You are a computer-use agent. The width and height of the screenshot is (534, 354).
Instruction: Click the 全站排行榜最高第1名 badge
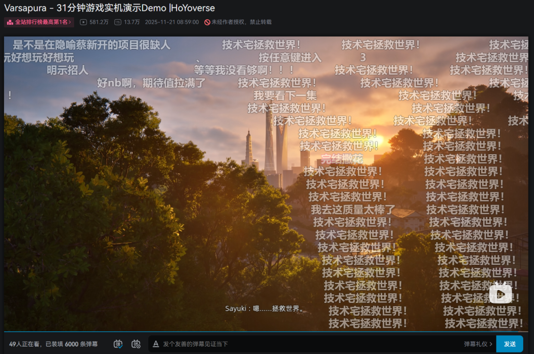38,22
